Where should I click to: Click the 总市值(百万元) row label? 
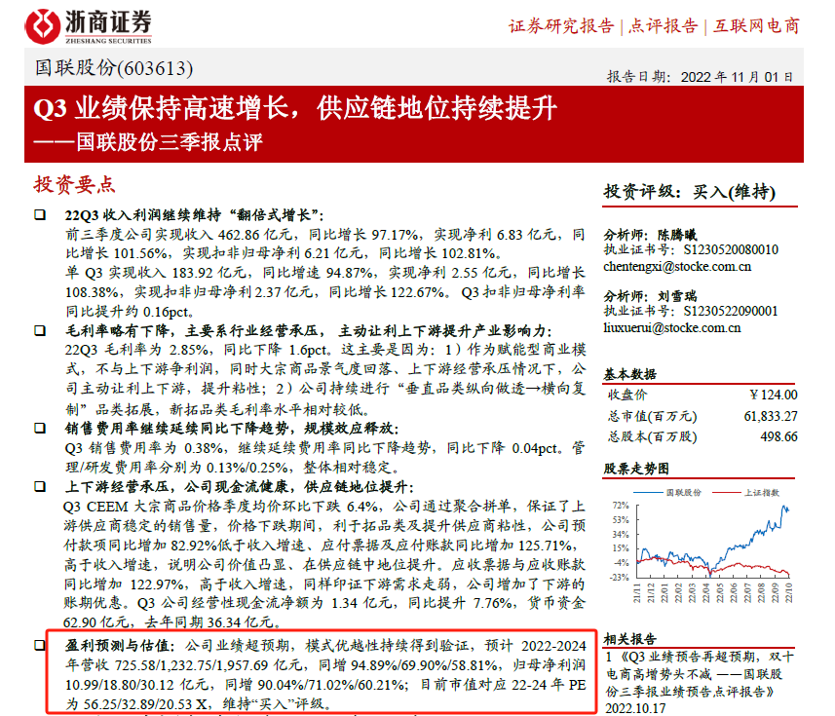point(653,416)
